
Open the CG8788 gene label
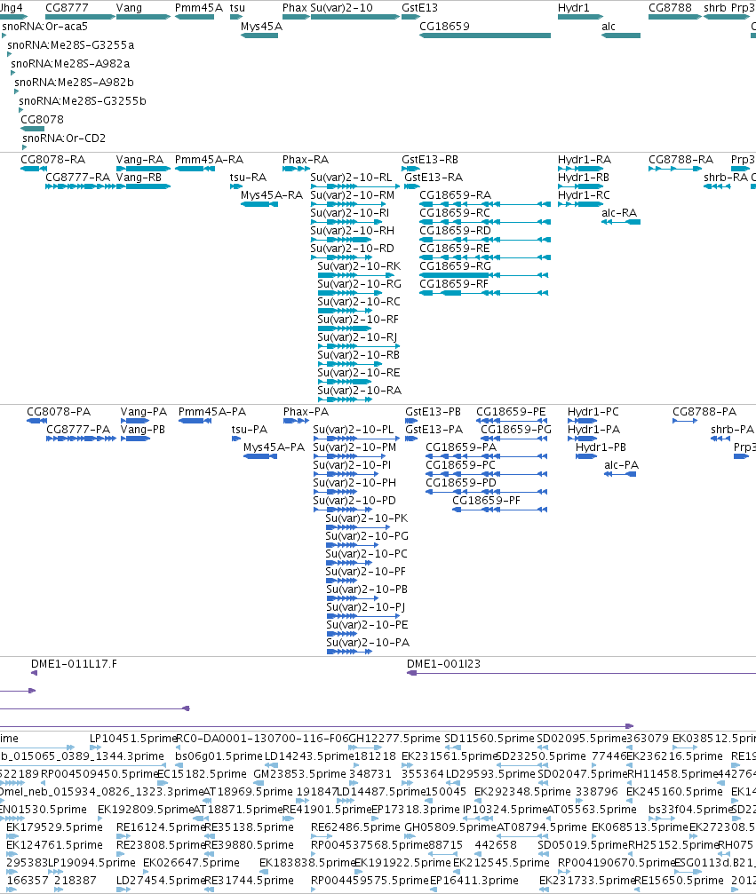pos(670,8)
